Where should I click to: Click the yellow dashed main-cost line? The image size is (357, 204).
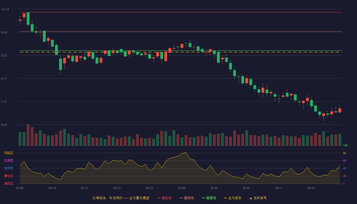(181, 52)
